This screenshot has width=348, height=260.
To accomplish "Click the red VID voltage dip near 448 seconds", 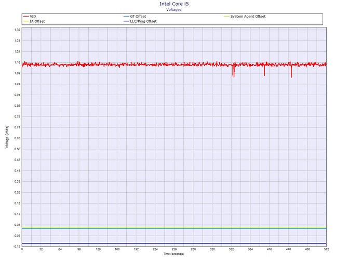I will click(291, 72).
